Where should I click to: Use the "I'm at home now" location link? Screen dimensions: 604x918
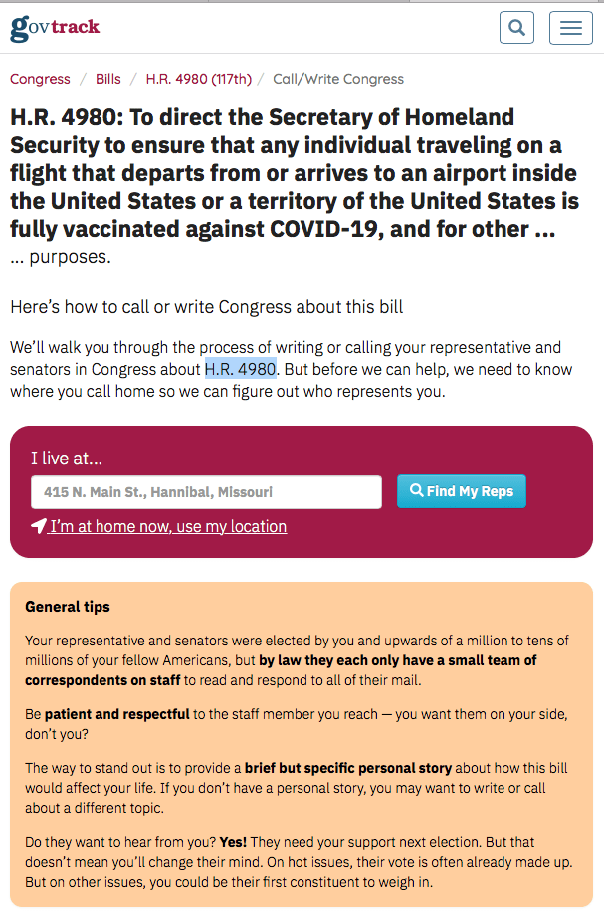(168, 526)
